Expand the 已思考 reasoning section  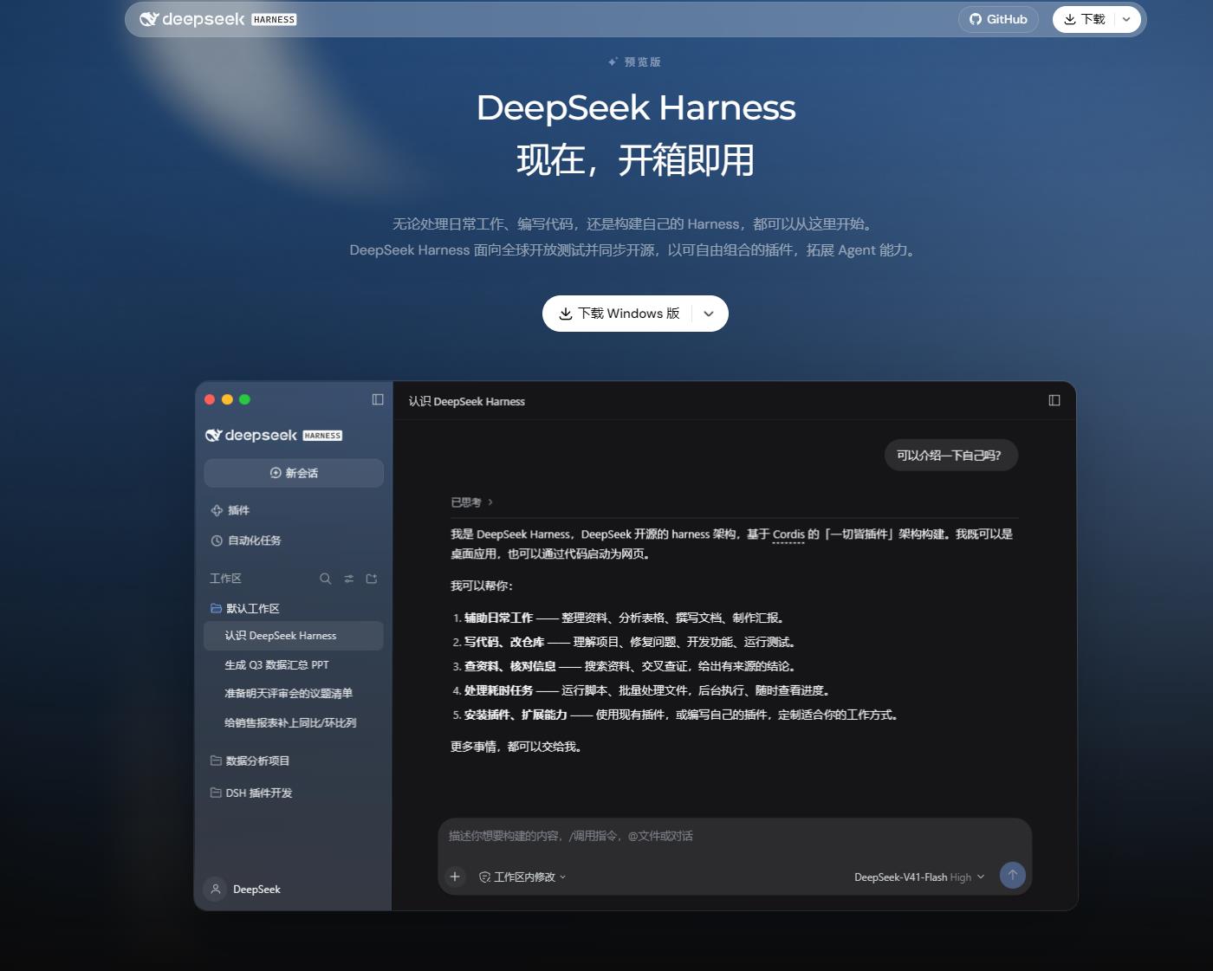471,502
